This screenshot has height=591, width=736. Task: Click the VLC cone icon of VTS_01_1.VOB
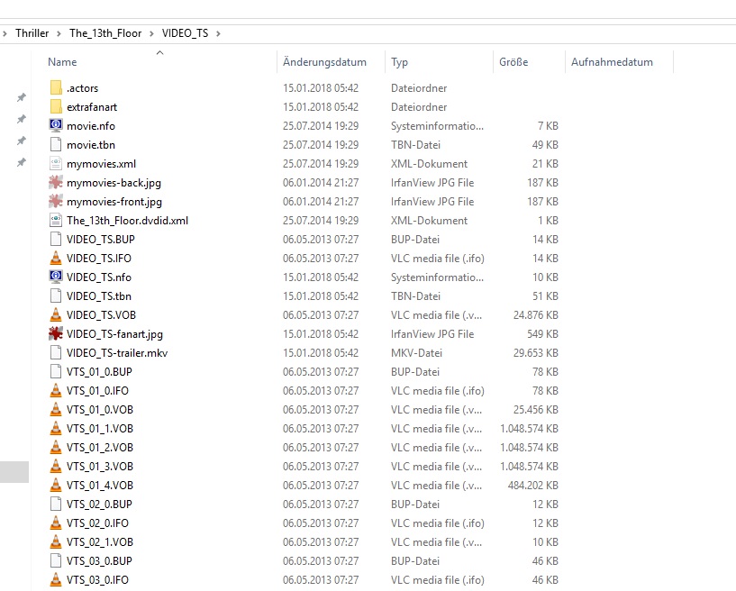tap(55, 429)
